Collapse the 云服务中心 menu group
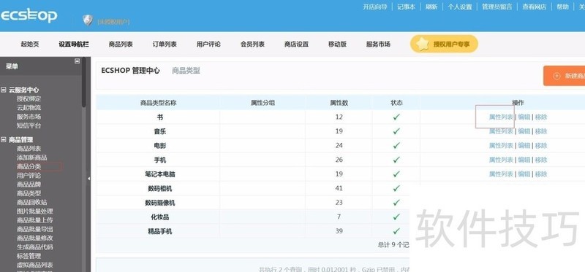585x272 pixels. pyautogui.click(x=4, y=90)
